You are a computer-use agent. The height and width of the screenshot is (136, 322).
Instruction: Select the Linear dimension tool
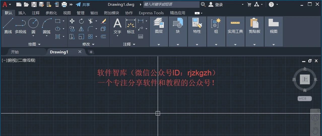(x=141, y=21)
